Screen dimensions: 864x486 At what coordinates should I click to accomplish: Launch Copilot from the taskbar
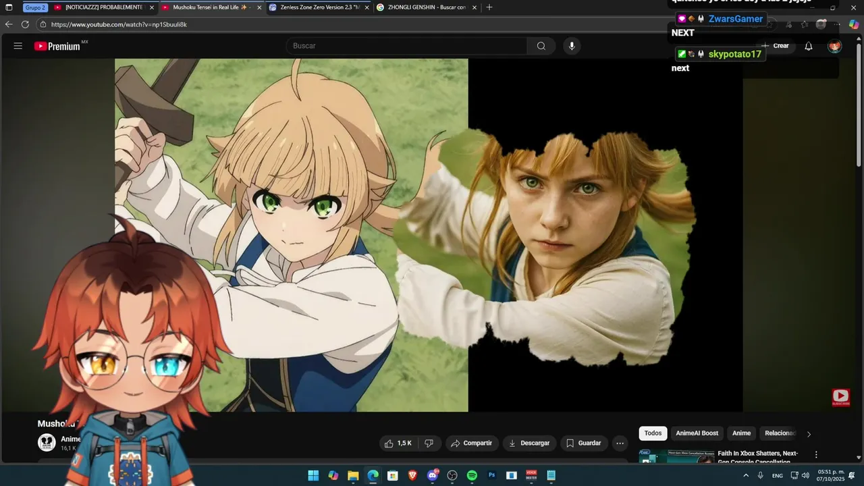[333, 475]
